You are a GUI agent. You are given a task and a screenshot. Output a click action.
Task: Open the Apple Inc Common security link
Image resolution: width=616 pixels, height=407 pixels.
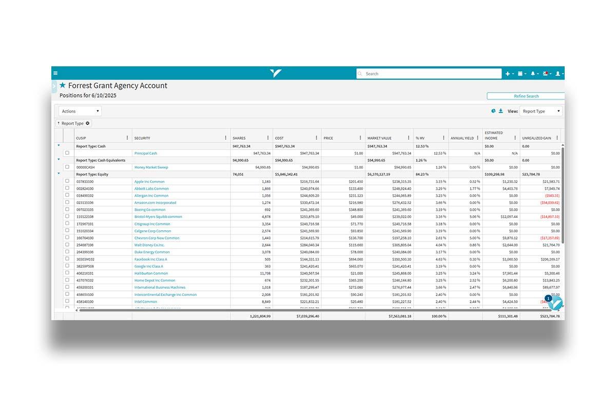pyautogui.click(x=149, y=181)
